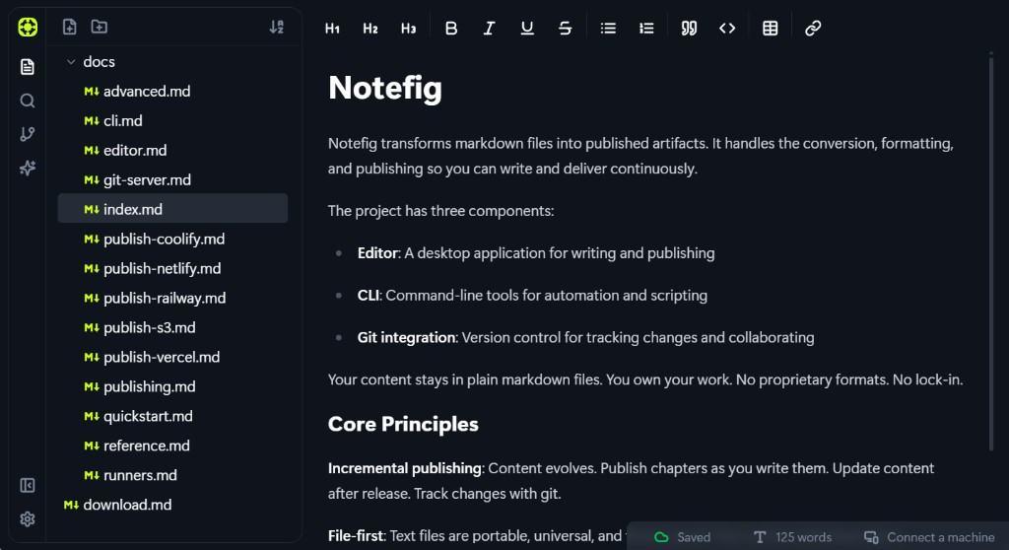Viewport: 1009px width, 550px height.
Task: Insert a numbered list
Action: point(646,29)
